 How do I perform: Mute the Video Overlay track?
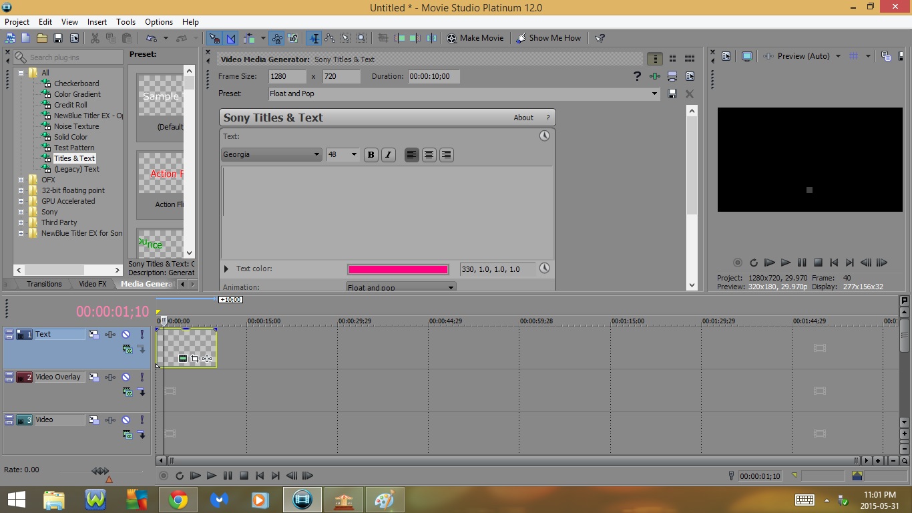(126, 377)
